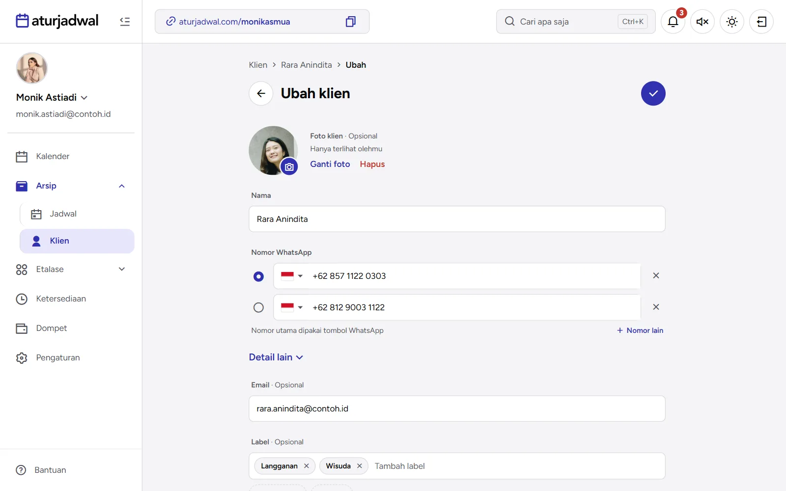Expand the Etalase menu section
The height and width of the screenshot is (491, 786).
(x=122, y=269)
